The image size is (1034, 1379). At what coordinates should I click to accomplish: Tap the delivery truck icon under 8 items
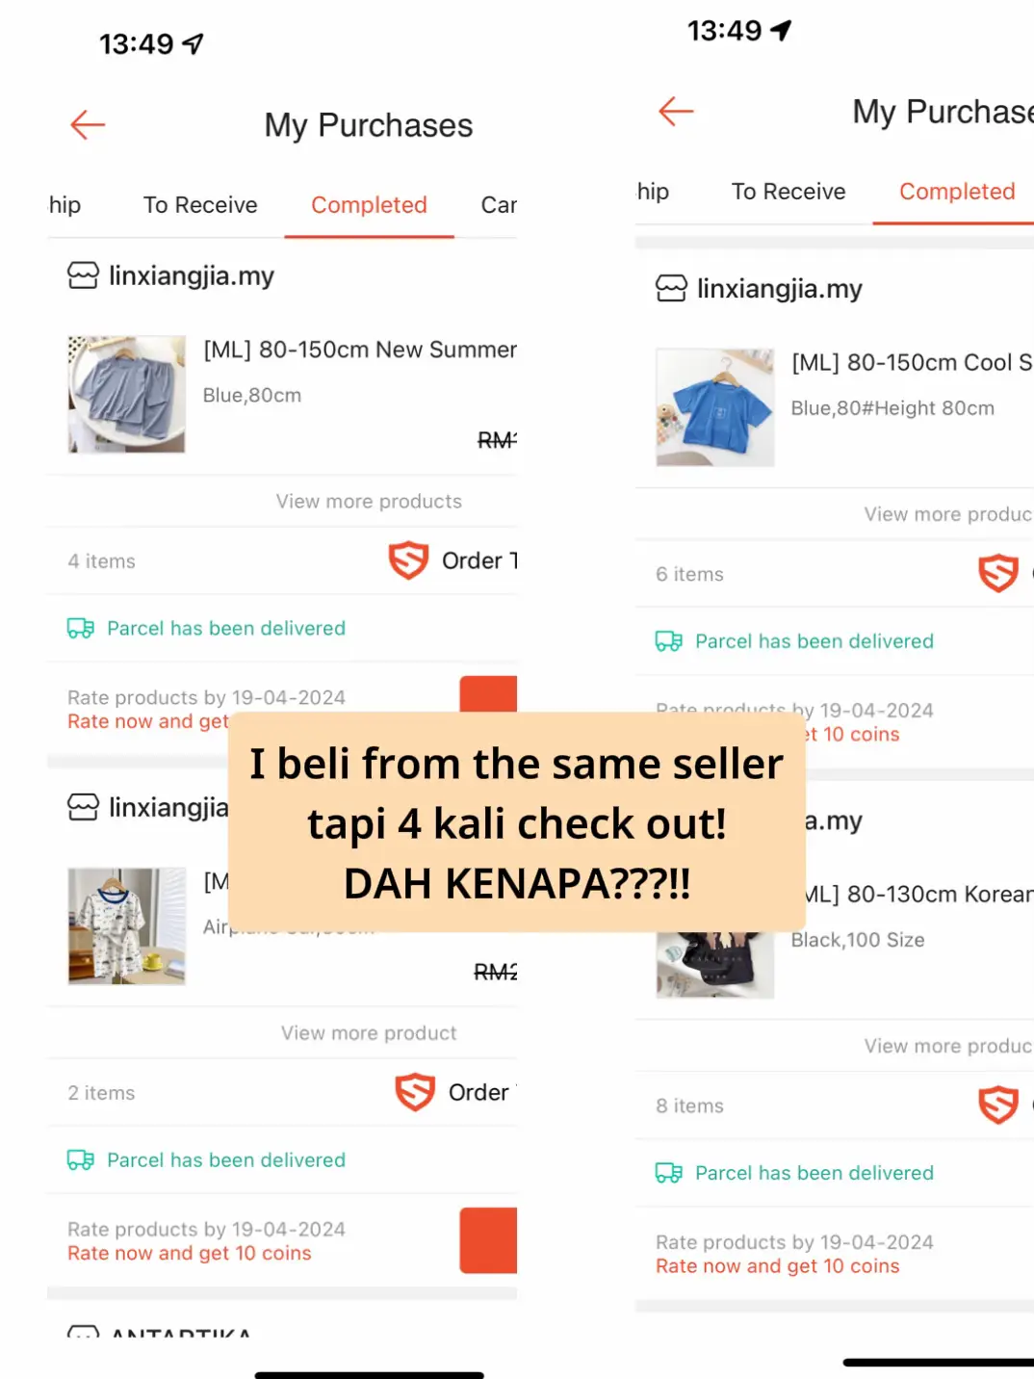click(669, 1173)
